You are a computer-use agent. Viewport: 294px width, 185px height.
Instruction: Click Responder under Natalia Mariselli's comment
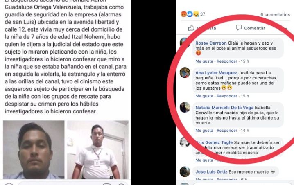[x=227, y=131]
